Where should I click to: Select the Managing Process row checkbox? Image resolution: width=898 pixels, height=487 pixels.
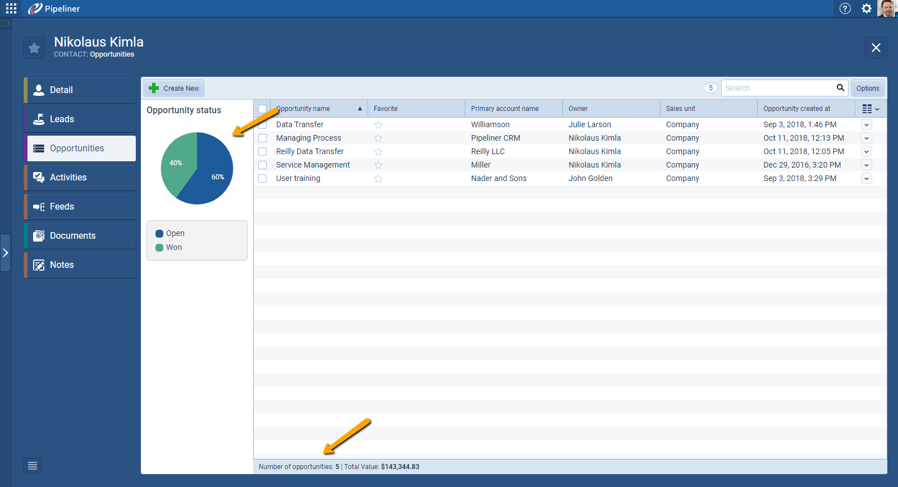point(262,138)
